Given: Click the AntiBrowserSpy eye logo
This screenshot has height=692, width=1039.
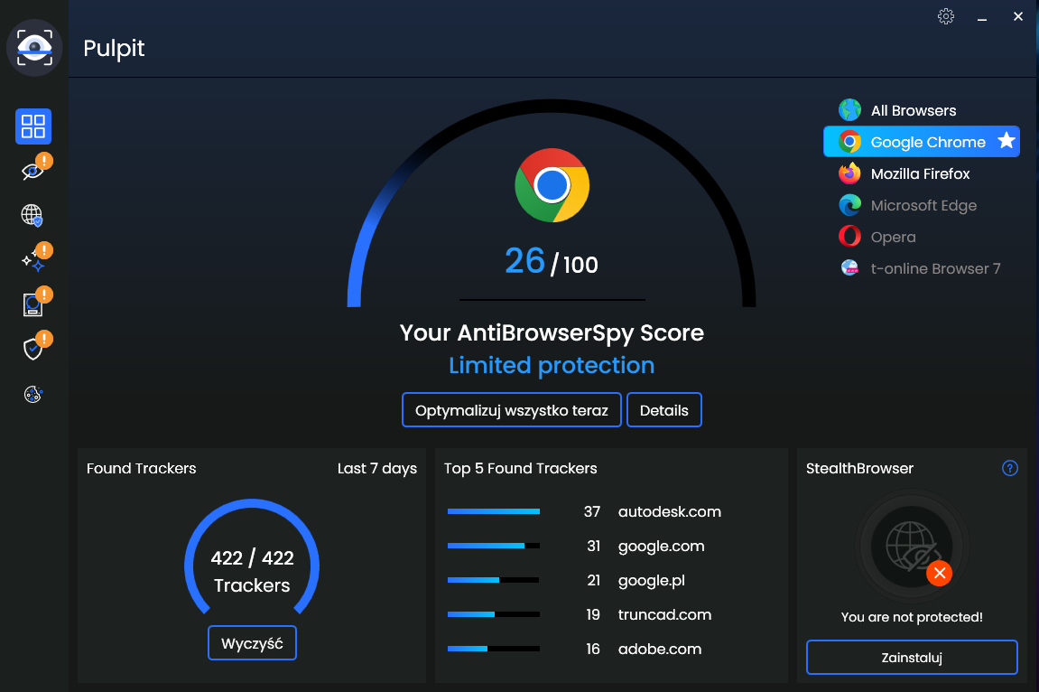Looking at the screenshot, I should 34,48.
